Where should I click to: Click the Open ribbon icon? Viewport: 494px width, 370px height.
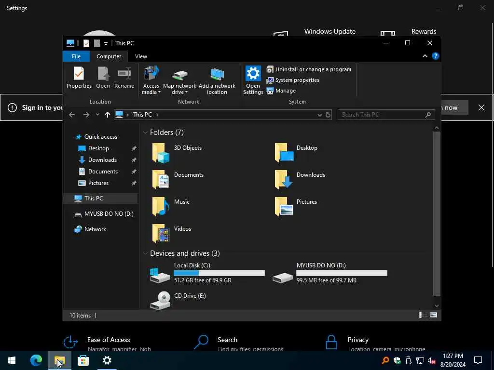(103, 78)
